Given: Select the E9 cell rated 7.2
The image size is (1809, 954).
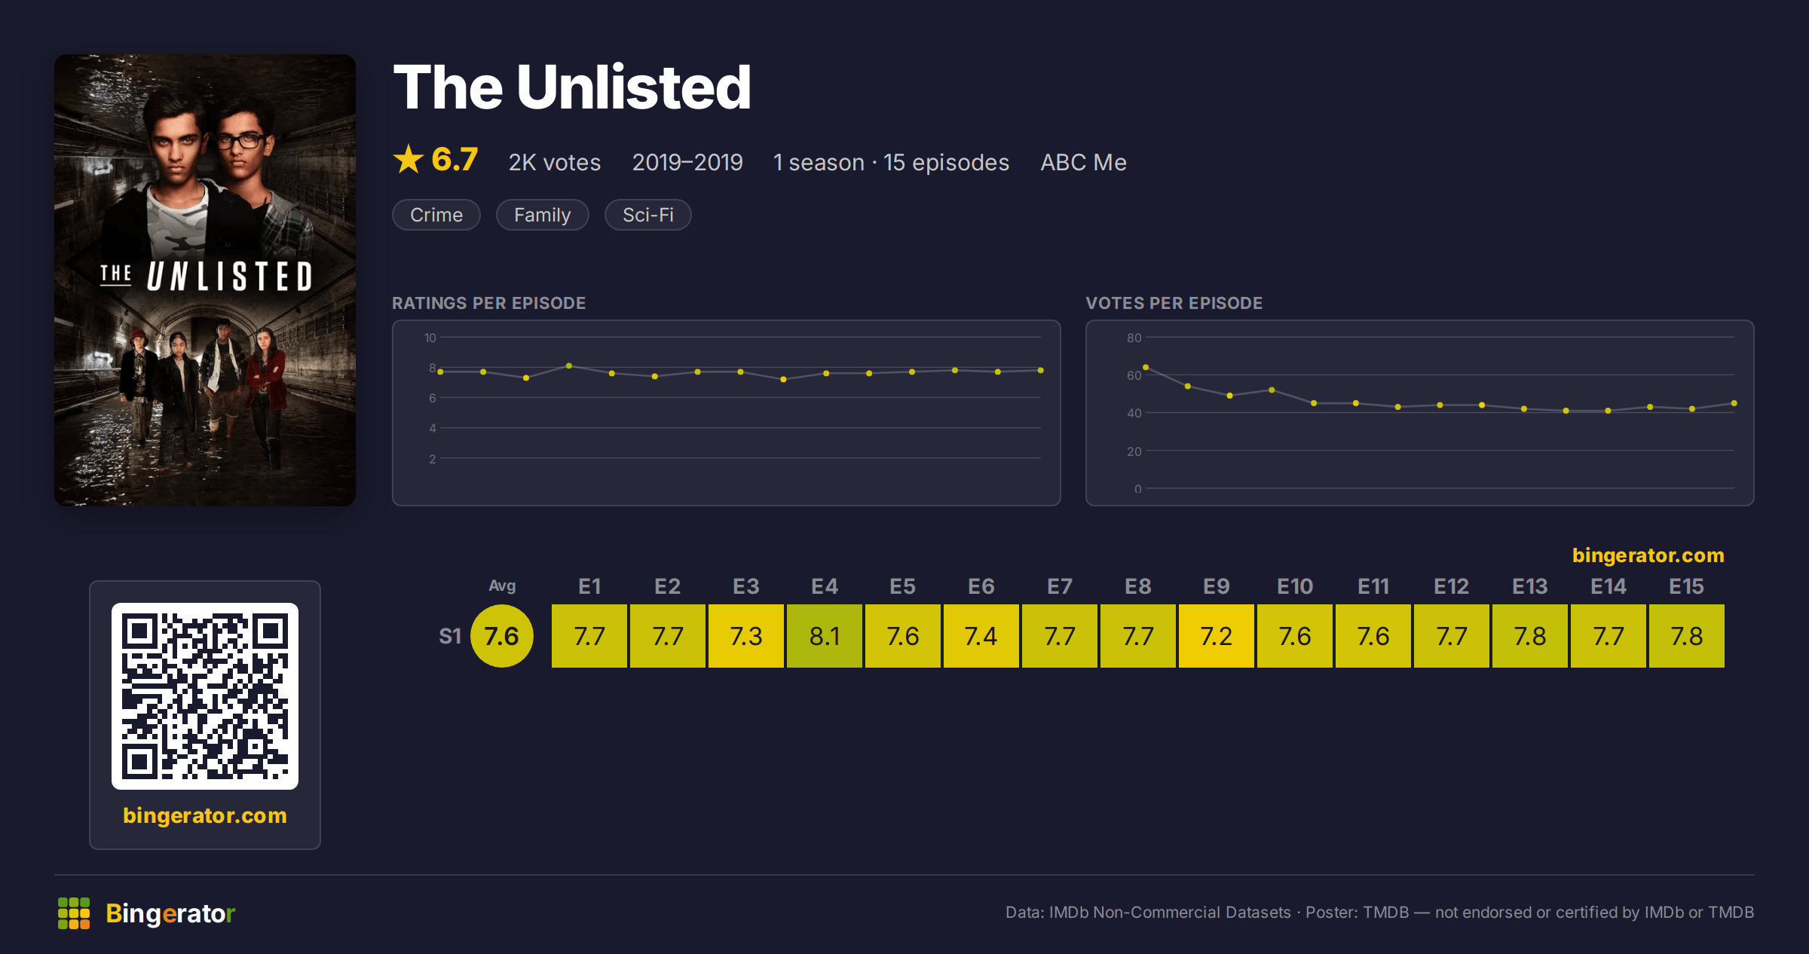Looking at the screenshot, I should click(1217, 636).
